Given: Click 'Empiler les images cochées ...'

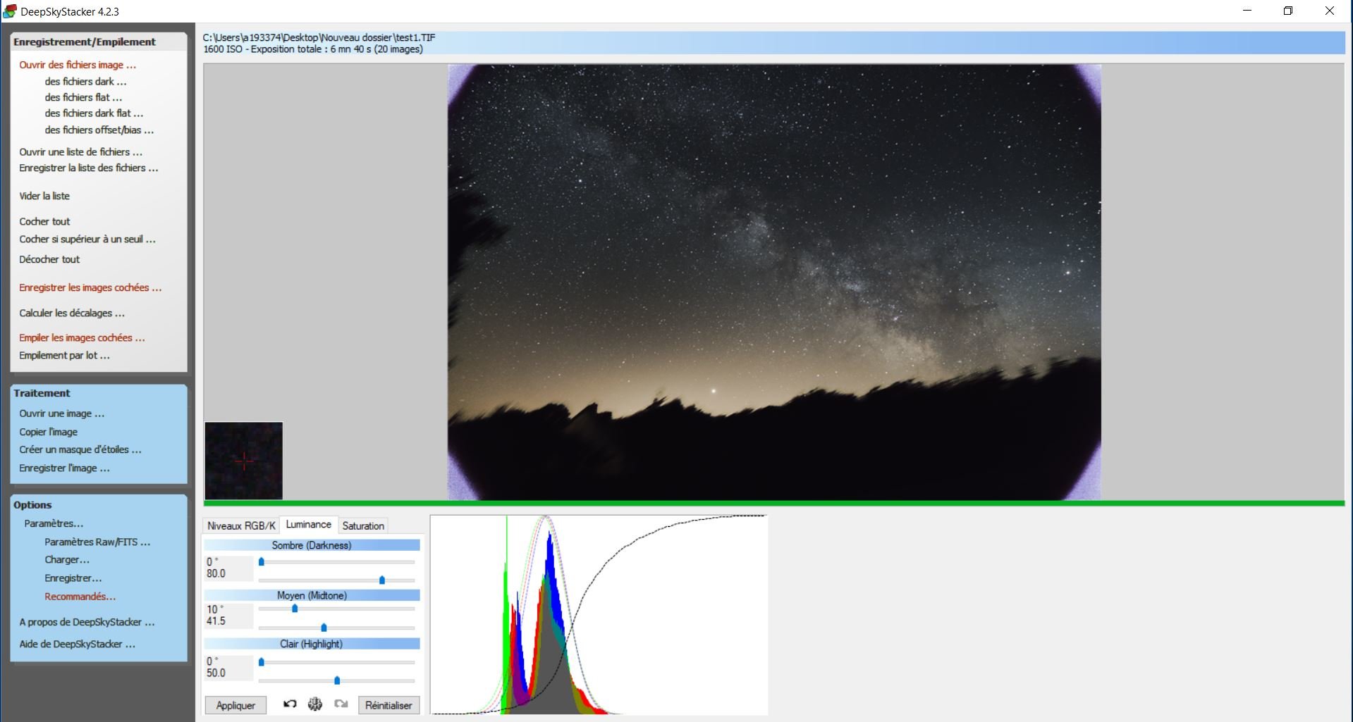Looking at the screenshot, I should click(x=82, y=338).
